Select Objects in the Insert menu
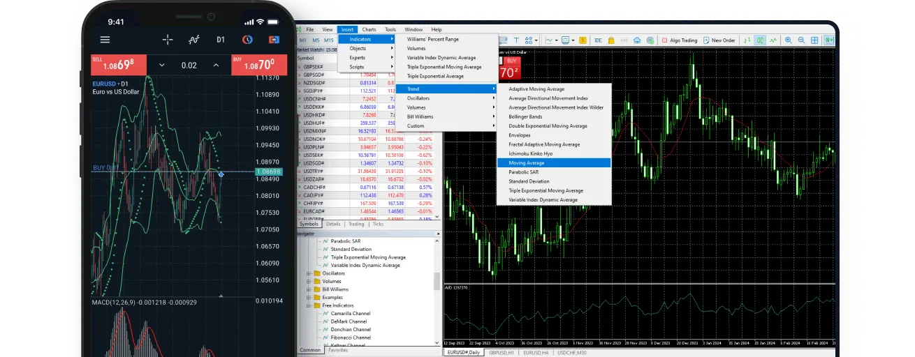915x357 pixels. coord(367,48)
